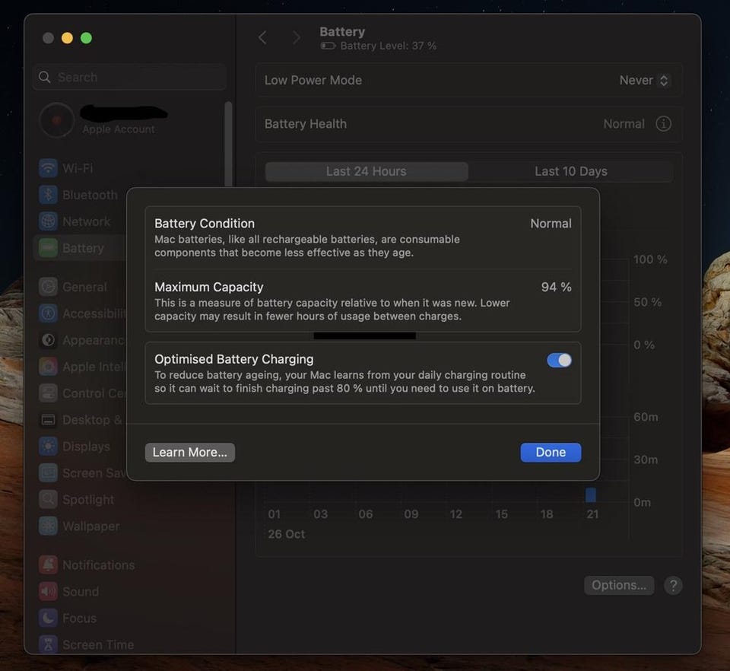Screen dimensions: 730x671
Task: Click the Search field in sidebar
Action: click(x=129, y=78)
